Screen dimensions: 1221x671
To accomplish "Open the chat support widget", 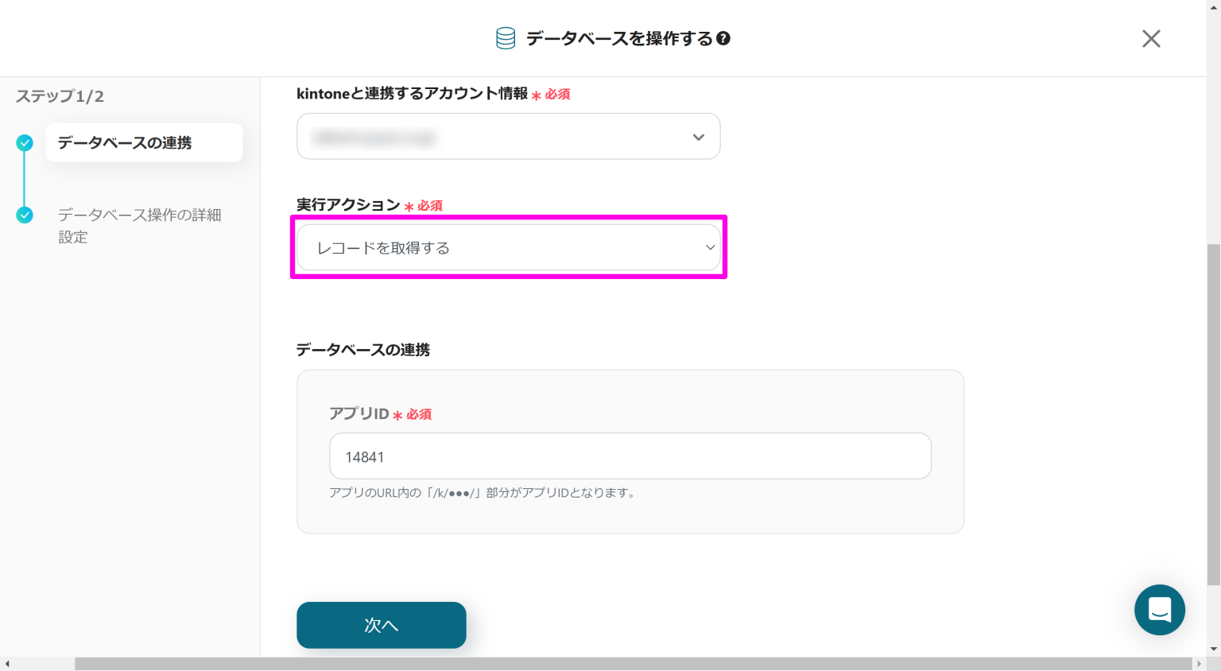I will (x=1160, y=610).
